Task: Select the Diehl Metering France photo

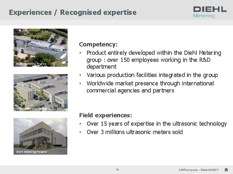Action: [x=40, y=48]
